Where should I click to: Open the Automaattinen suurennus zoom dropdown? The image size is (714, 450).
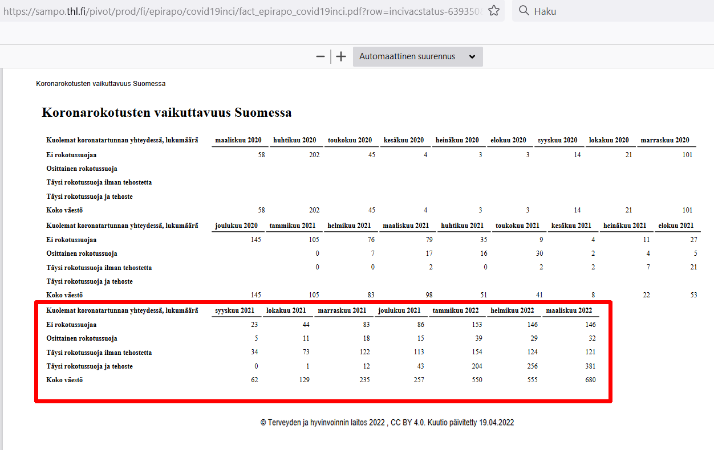pyautogui.click(x=417, y=56)
